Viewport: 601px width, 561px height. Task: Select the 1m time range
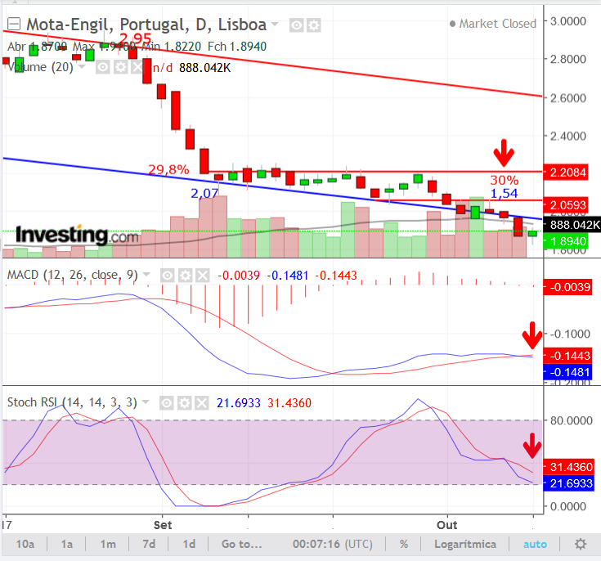[108, 544]
